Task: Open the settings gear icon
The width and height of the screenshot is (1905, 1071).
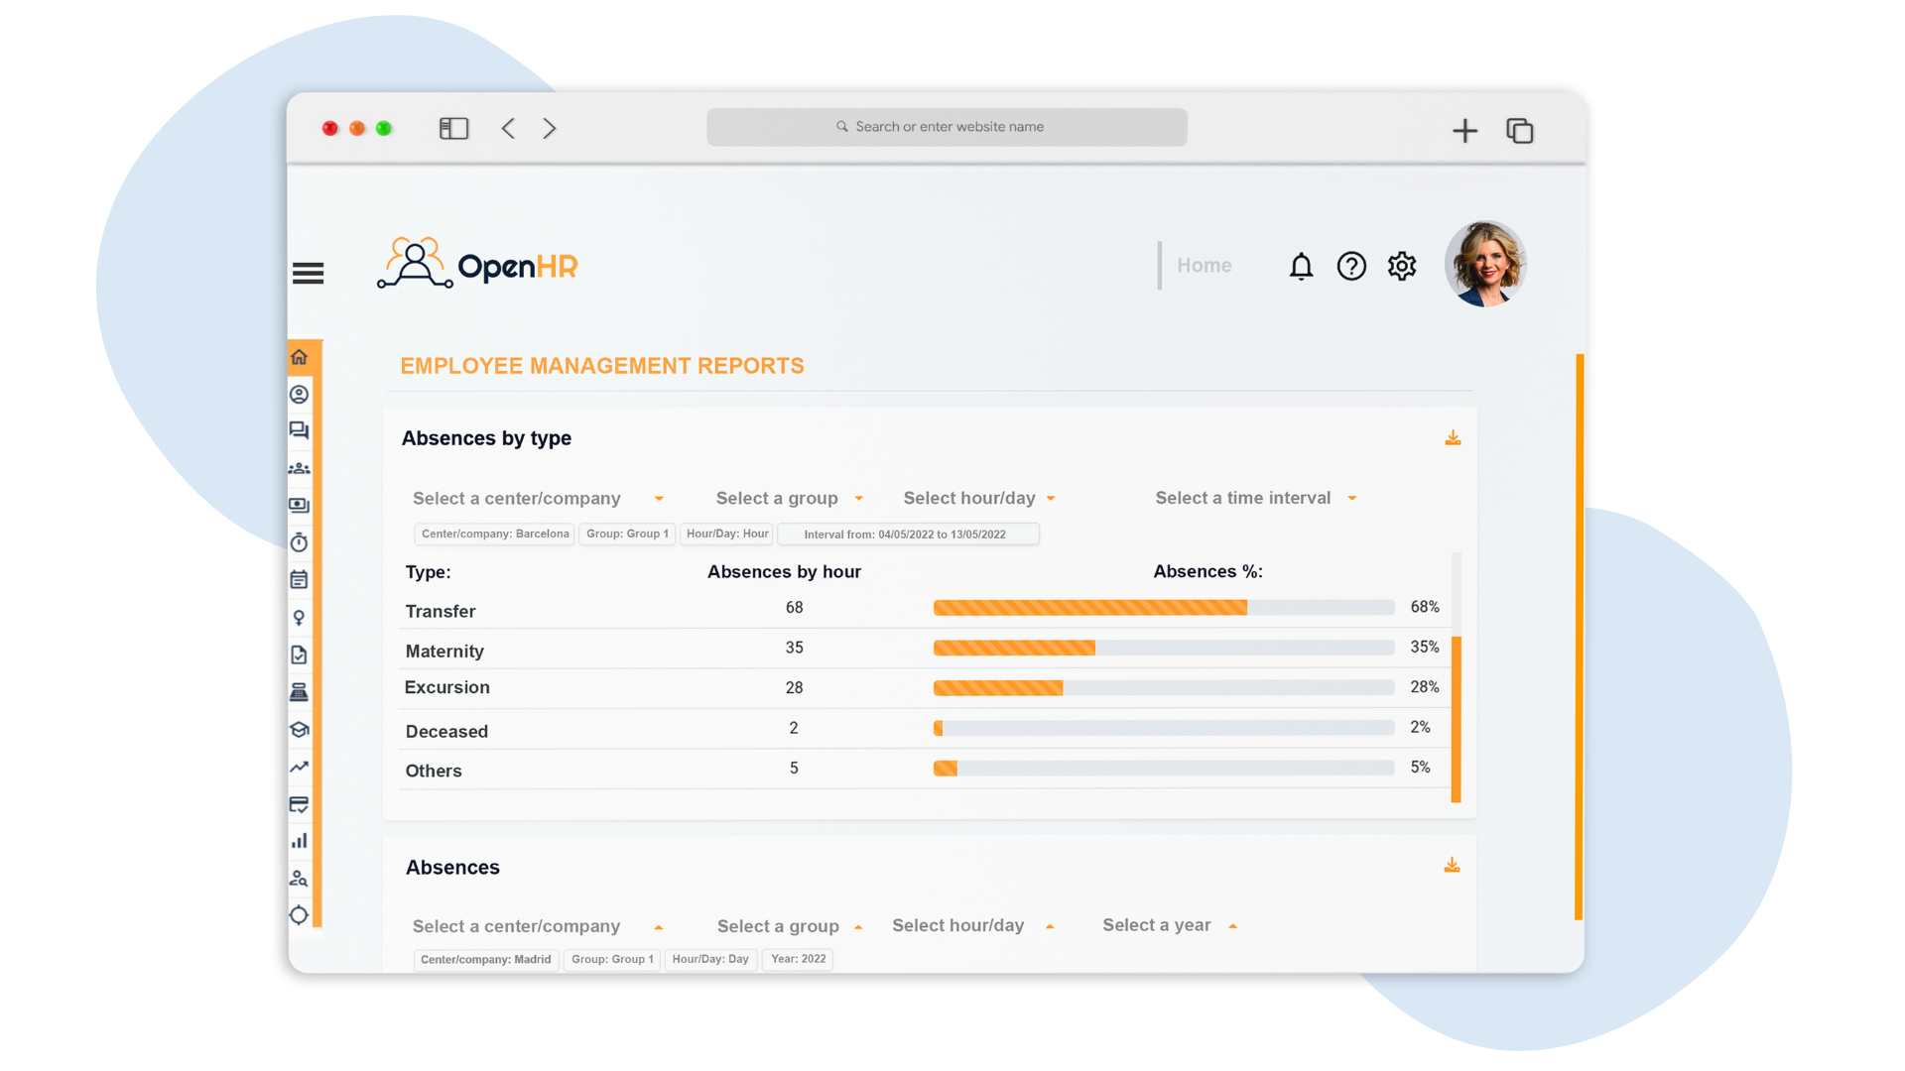Action: coord(1401,266)
